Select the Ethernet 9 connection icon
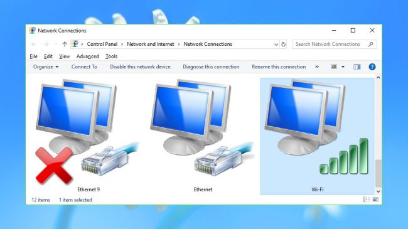This screenshot has width=408, height=229. click(88, 131)
